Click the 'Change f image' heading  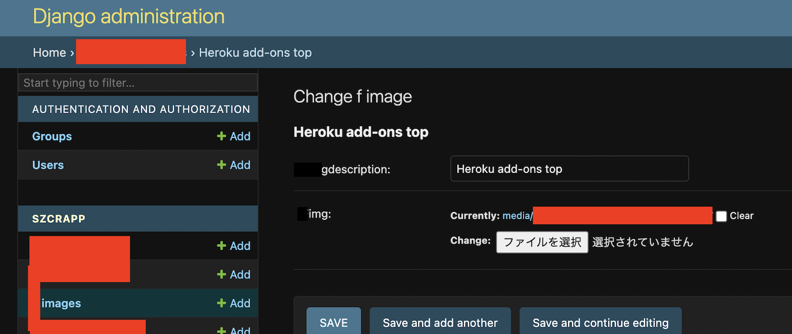(353, 97)
